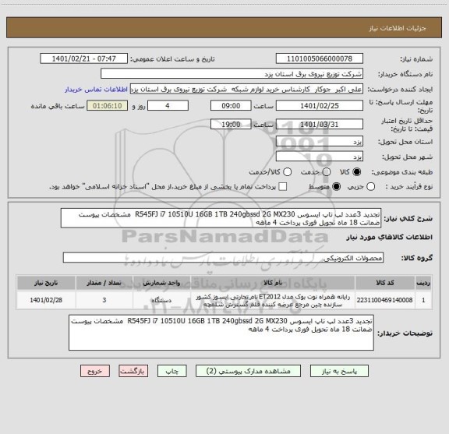
Task: Select the کالا/خدمت radio button
Action: [x=287, y=171]
